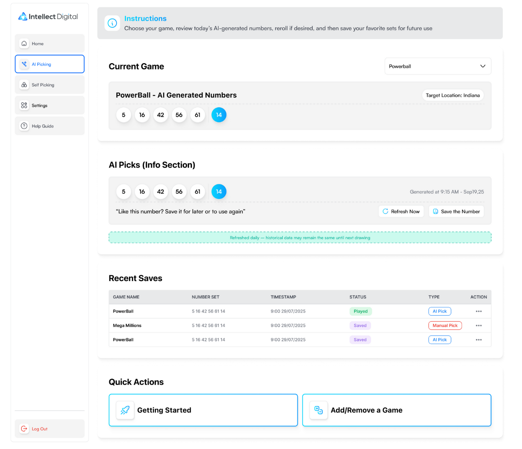The height and width of the screenshot is (449, 522).
Task: Click the Getting Started rocket icon
Action: pos(125,410)
